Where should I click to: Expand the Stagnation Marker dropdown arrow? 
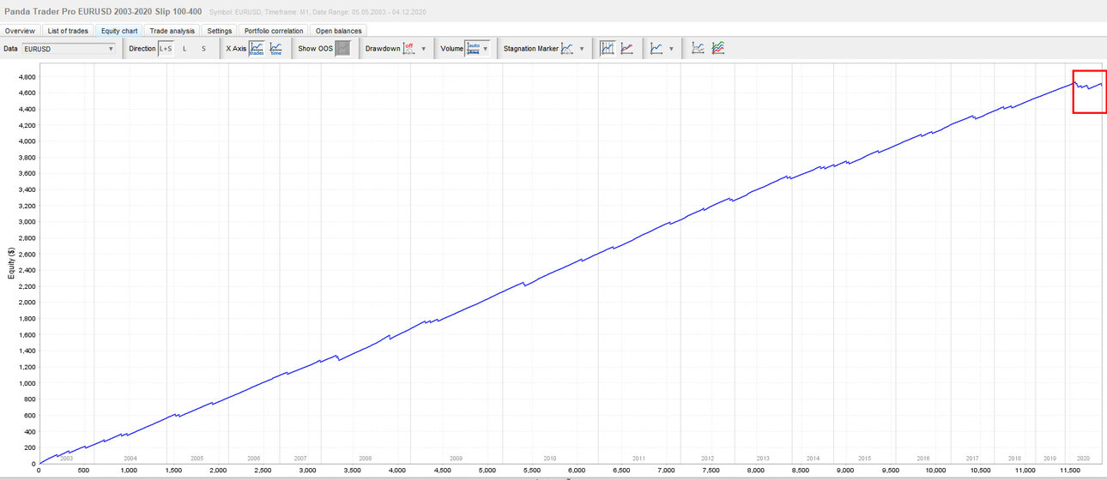point(582,49)
